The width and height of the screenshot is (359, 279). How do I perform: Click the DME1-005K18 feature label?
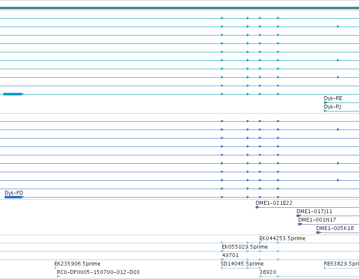click(x=335, y=228)
